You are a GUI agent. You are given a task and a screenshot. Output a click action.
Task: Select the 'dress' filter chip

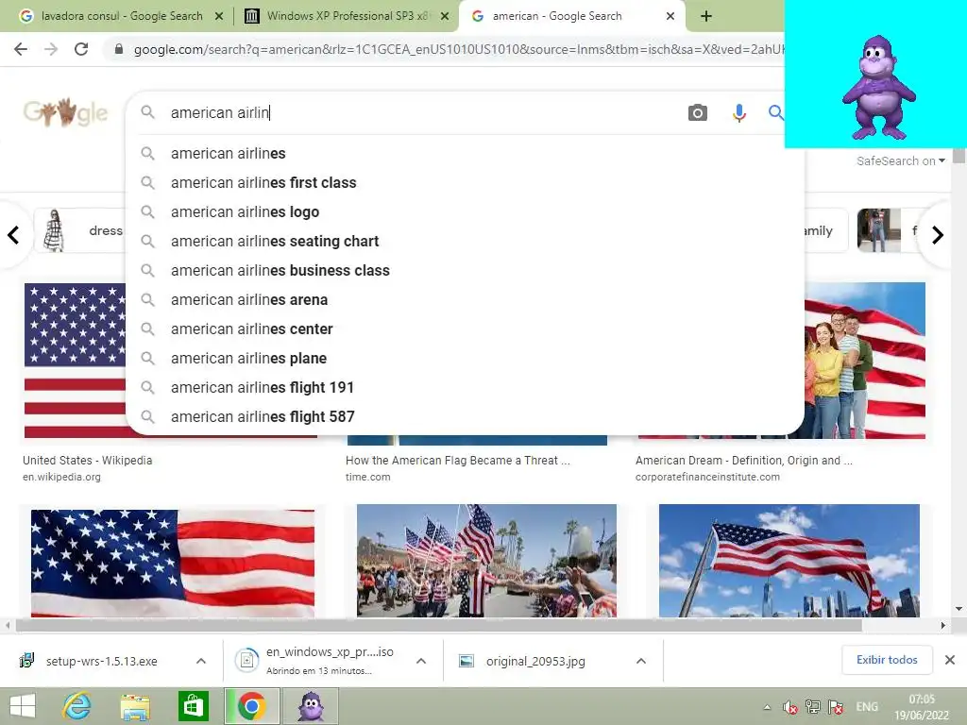80,230
